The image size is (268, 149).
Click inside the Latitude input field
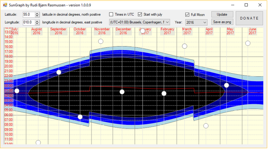(x=29, y=14)
